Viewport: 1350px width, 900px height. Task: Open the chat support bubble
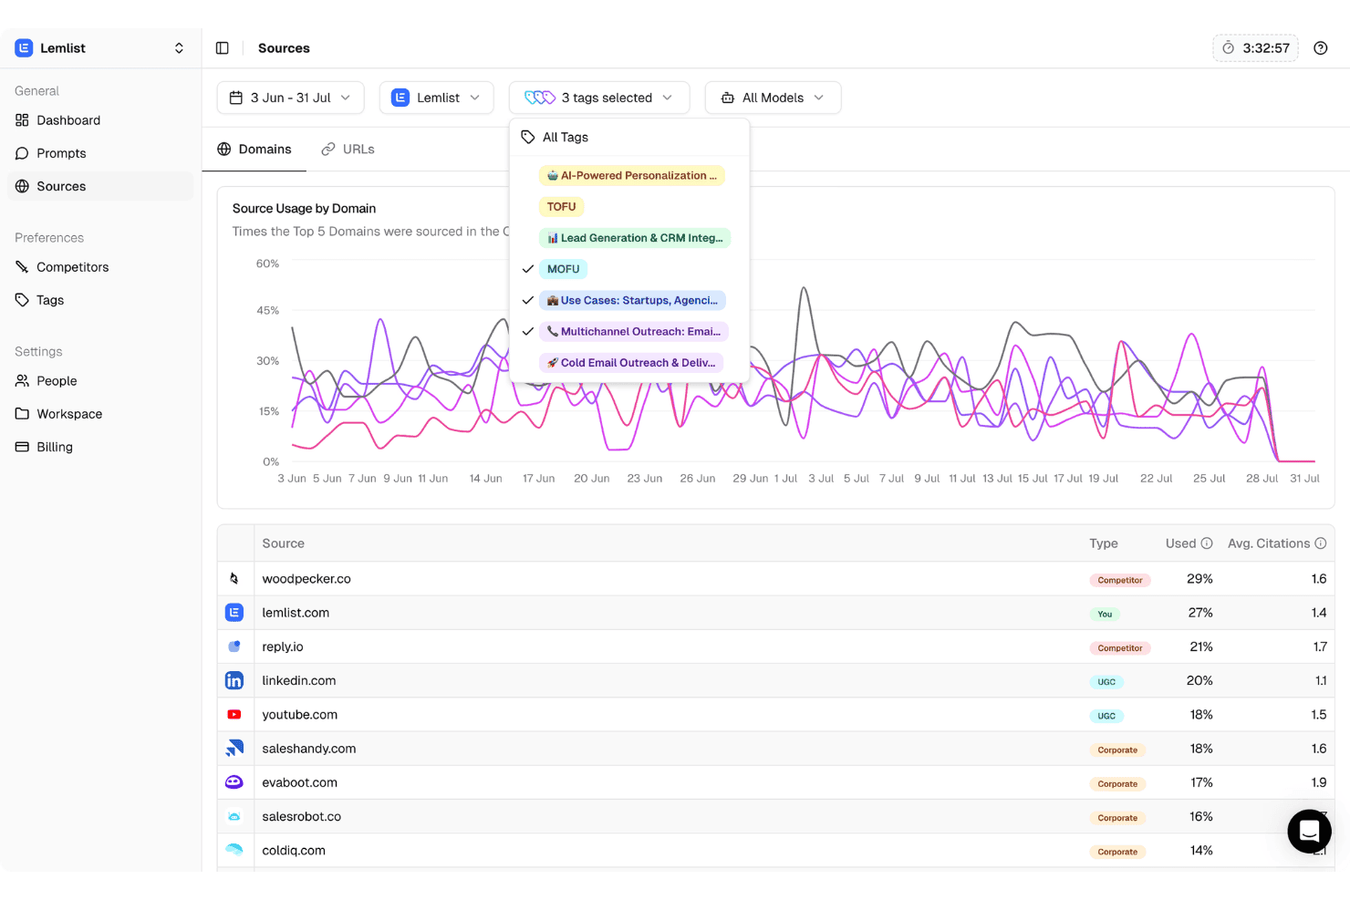1309,831
